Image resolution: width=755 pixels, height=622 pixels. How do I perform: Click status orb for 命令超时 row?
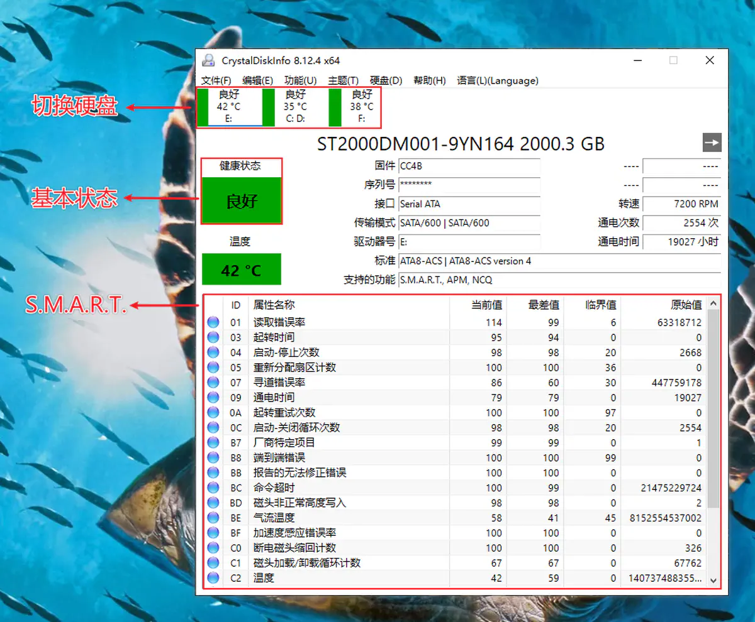[213, 488]
